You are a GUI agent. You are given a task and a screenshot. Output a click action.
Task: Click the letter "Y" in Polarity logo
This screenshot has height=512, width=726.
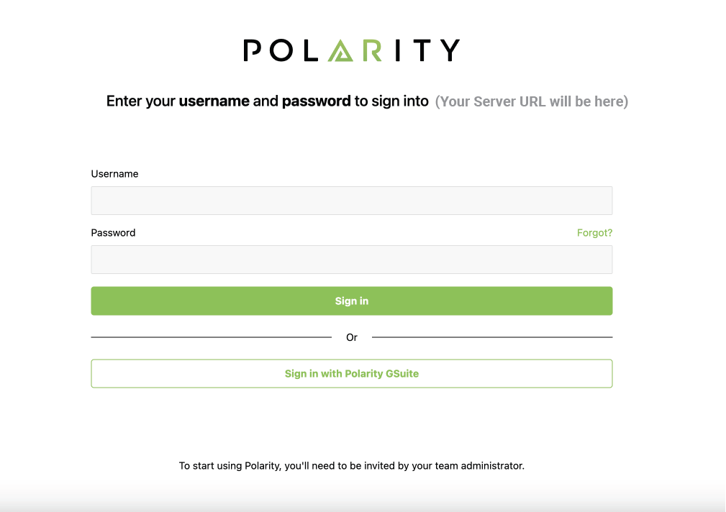pyautogui.click(x=449, y=50)
